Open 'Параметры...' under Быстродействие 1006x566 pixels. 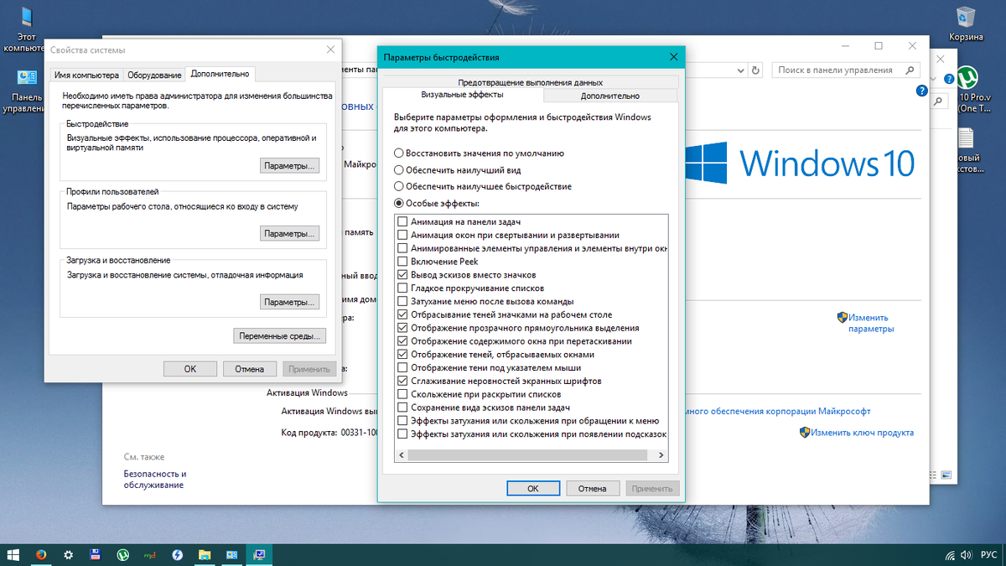click(289, 166)
